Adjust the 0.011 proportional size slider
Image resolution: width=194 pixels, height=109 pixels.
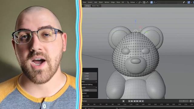(90, 90)
